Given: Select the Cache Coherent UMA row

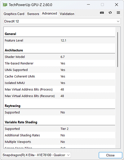Looking at the screenshot, I should coord(60,76).
